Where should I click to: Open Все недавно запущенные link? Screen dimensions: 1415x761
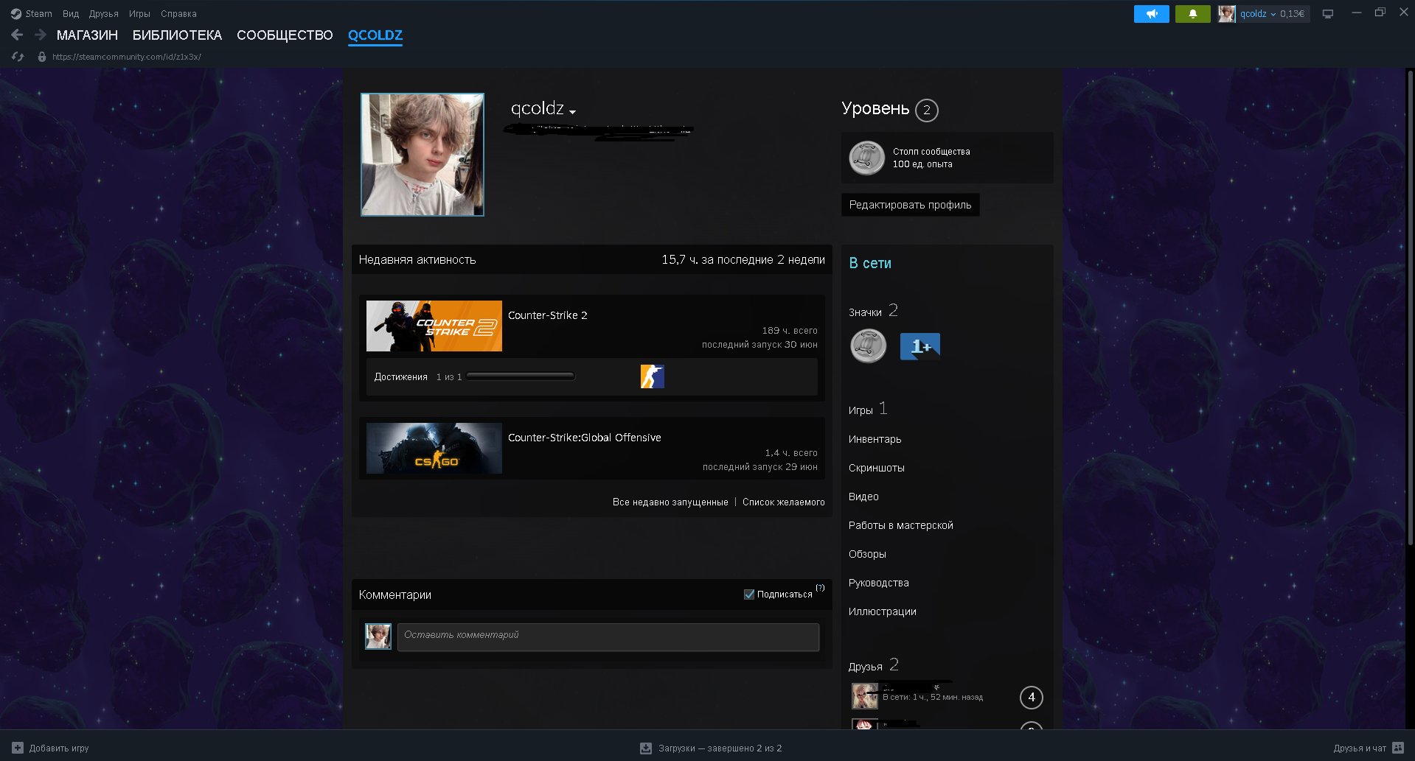click(670, 502)
